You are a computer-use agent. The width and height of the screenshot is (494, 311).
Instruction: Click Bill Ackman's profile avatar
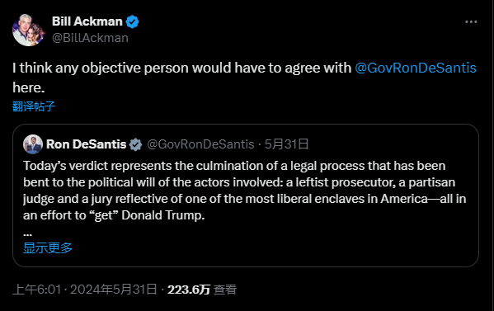coord(28,30)
